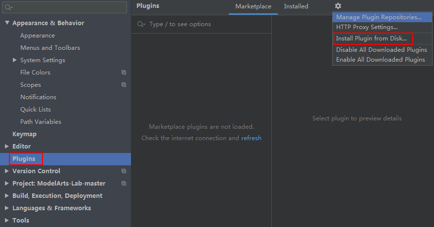Click the plugins gear settings icon
The image size is (434, 227).
pos(338,6)
